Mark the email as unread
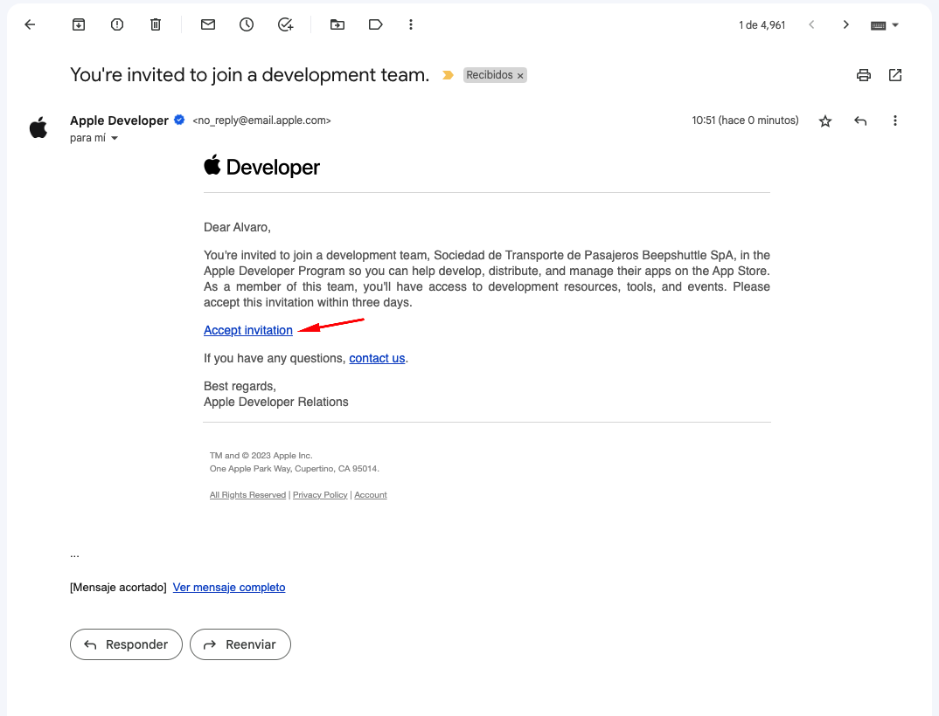 (x=208, y=24)
